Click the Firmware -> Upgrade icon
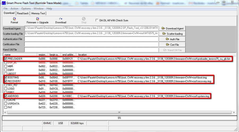The width and height of the screenshot is (239, 132). coord(37,19)
